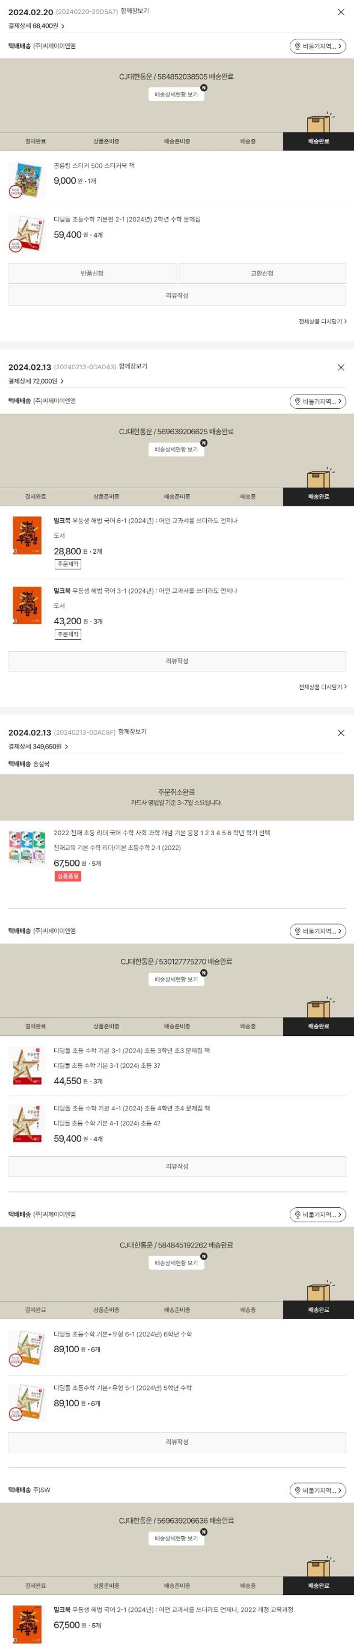Remove the 20240213-0DAC8F order using X
The height and width of the screenshot is (1652, 354).
coord(340,733)
